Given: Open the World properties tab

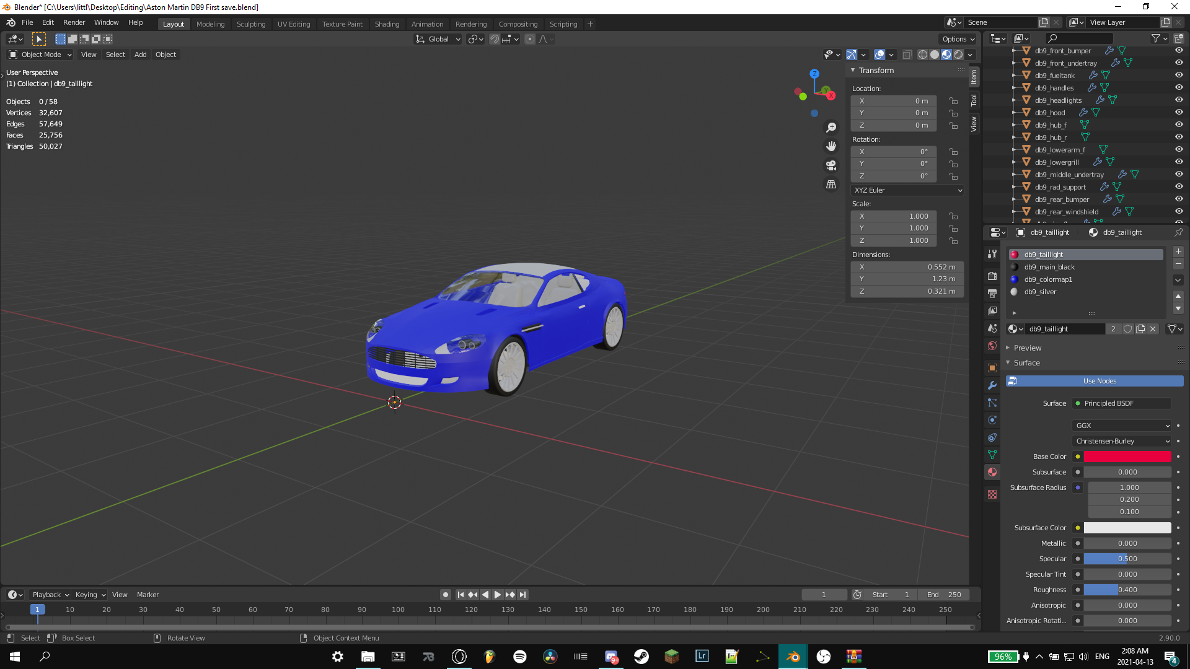Looking at the screenshot, I should 992,346.
